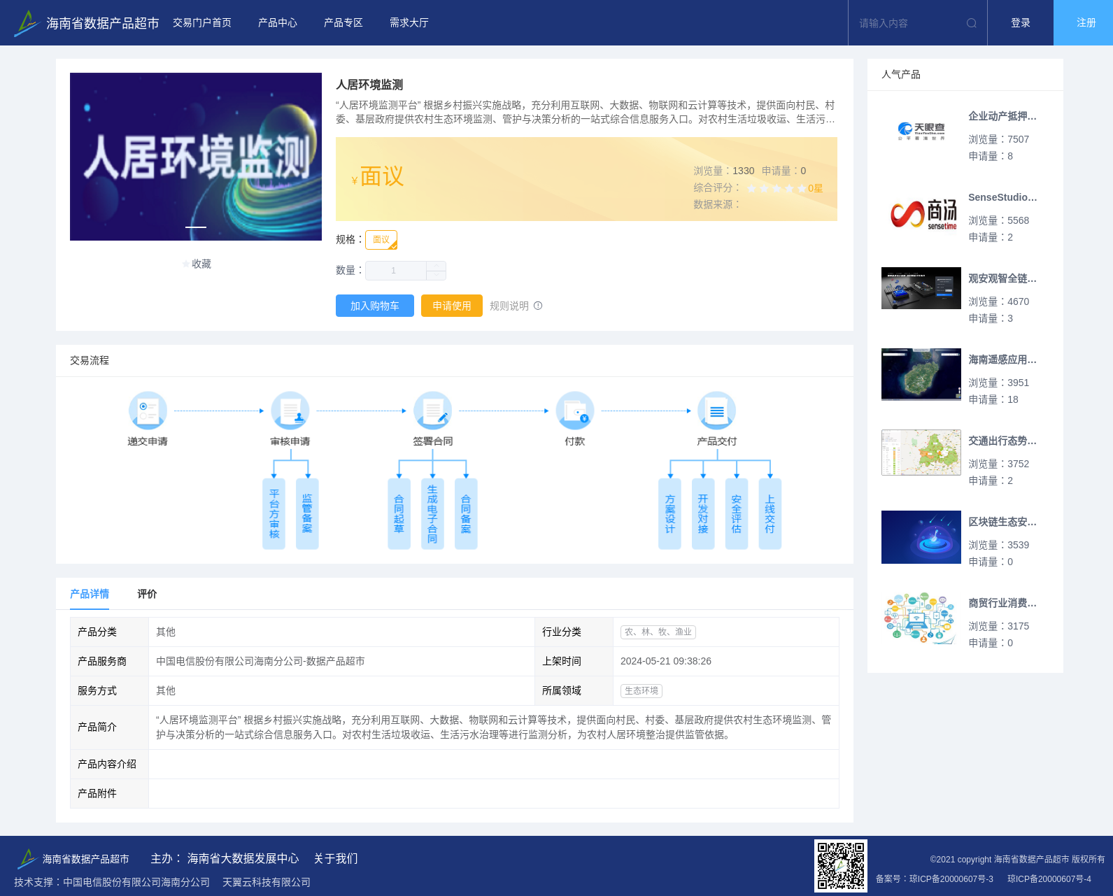Open the 商贸行业消费 product thumbnail

(x=921, y=618)
